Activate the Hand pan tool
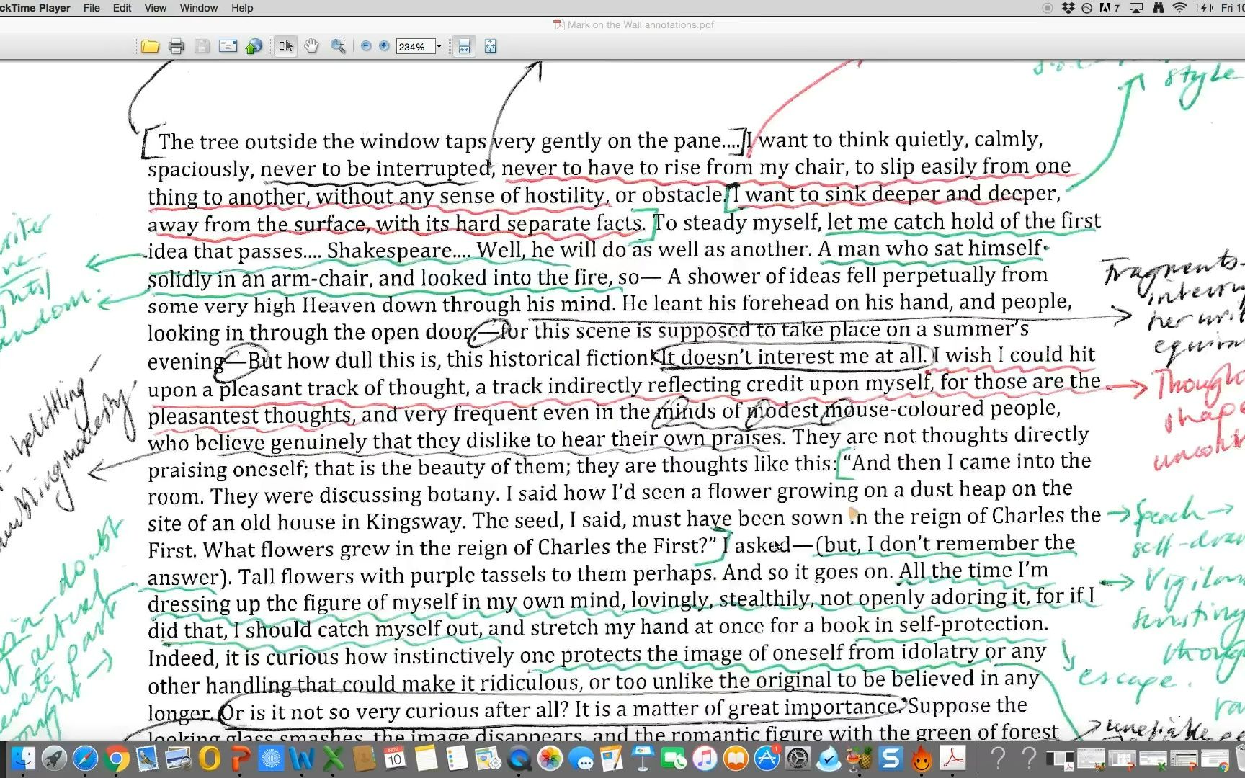Viewport: 1245px width, 778px height. click(x=311, y=47)
